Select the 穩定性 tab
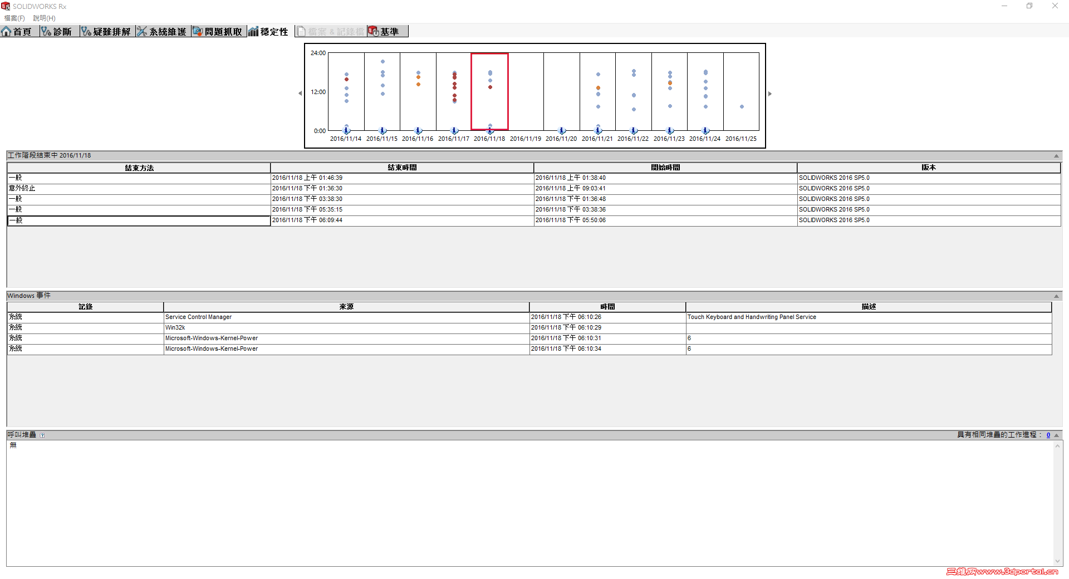Image resolution: width=1069 pixels, height=579 pixels. point(270,32)
